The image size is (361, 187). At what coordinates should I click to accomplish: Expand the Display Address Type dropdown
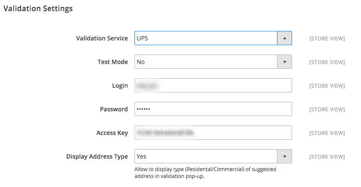point(205,156)
